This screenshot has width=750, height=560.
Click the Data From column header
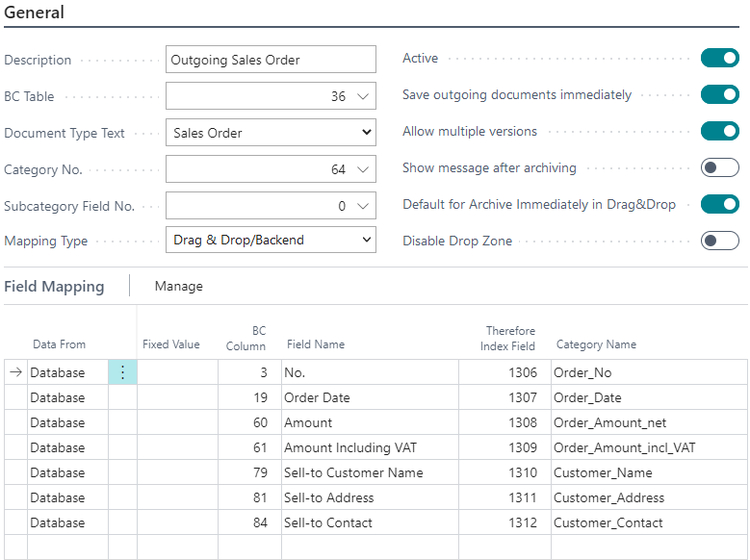click(59, 344)
